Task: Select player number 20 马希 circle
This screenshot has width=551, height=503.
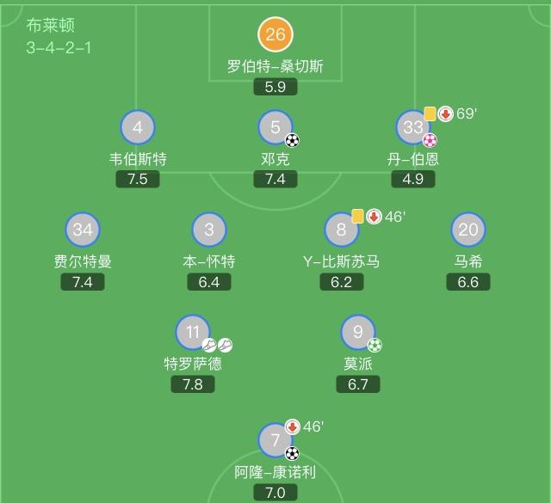Action: 468,230
